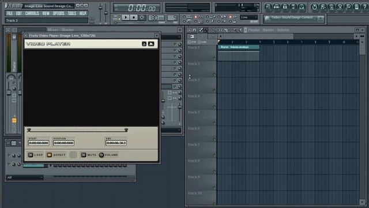The width and height of the screenshot is (369, 208).
Task: Click the Video Player VOLUME knob
Action: click(x=101, y=155)
